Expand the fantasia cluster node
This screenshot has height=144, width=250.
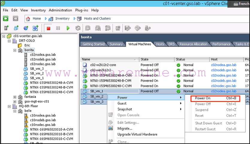(x=15, y=97)
